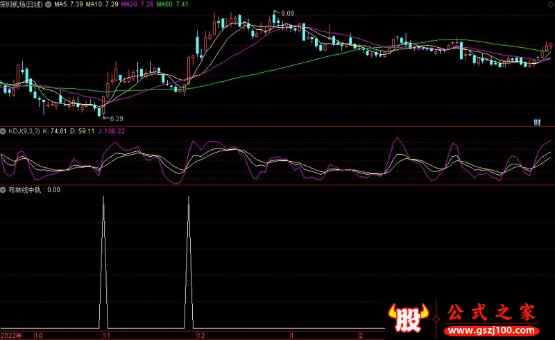Click the 6.29 low price marker
This screenshot has height=340, width=555.
(x=117, y=119)
